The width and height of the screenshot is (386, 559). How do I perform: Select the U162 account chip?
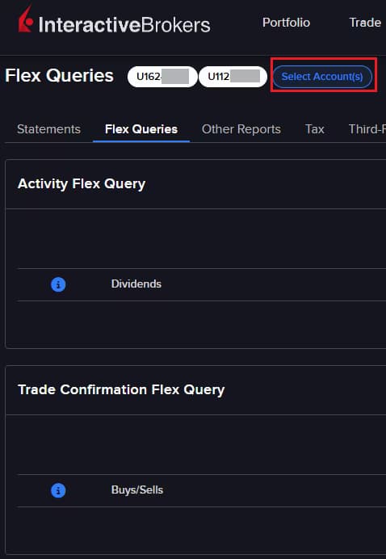point(162,77)
